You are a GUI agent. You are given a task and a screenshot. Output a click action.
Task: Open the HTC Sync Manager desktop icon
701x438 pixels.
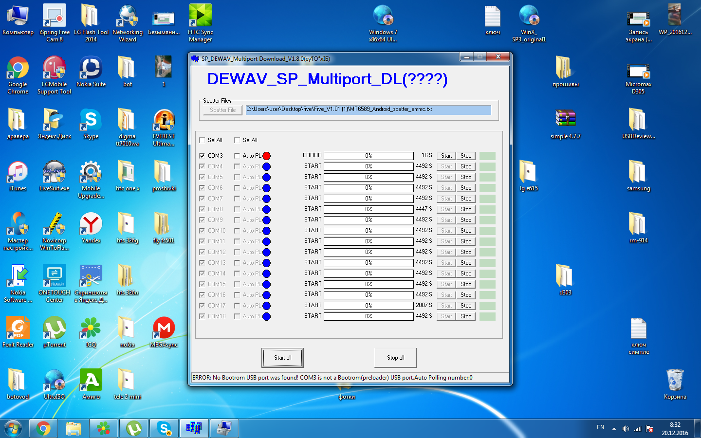(x=200, y=17)
